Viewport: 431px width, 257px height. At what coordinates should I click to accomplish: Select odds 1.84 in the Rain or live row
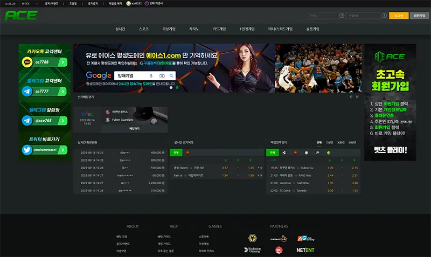(225, 175)
